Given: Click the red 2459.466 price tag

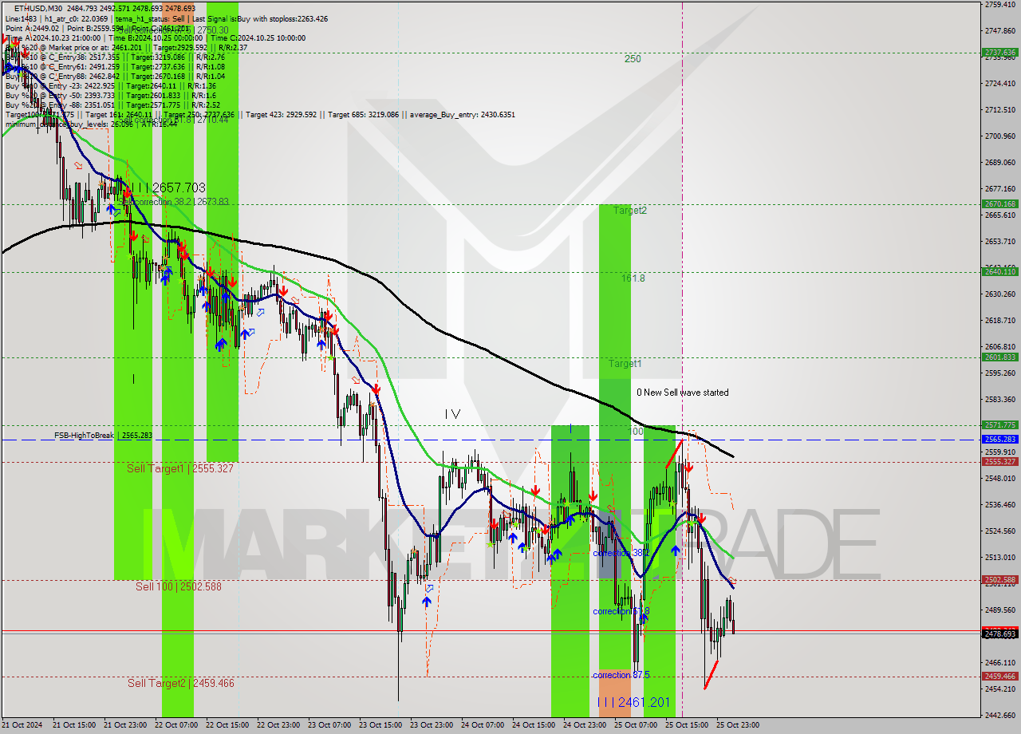Looking at the screenshot, I should click(x=1000, y=677).
